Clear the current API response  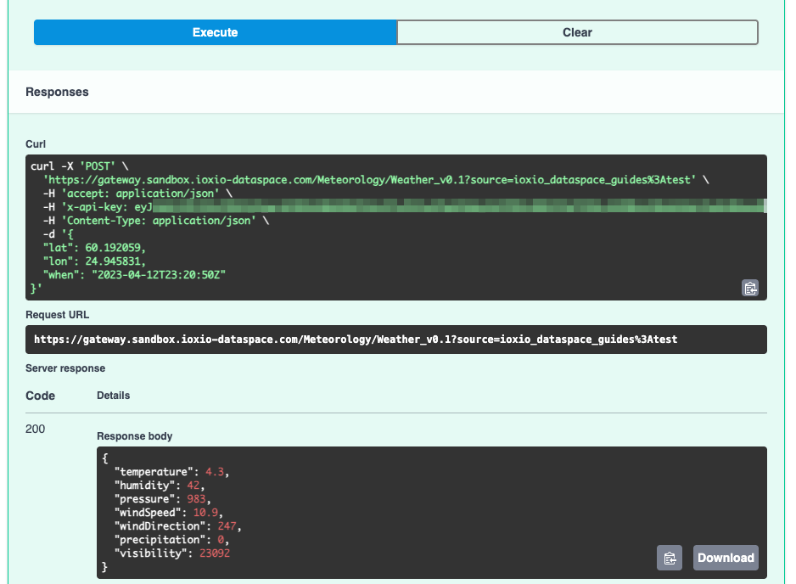(577, 31)
